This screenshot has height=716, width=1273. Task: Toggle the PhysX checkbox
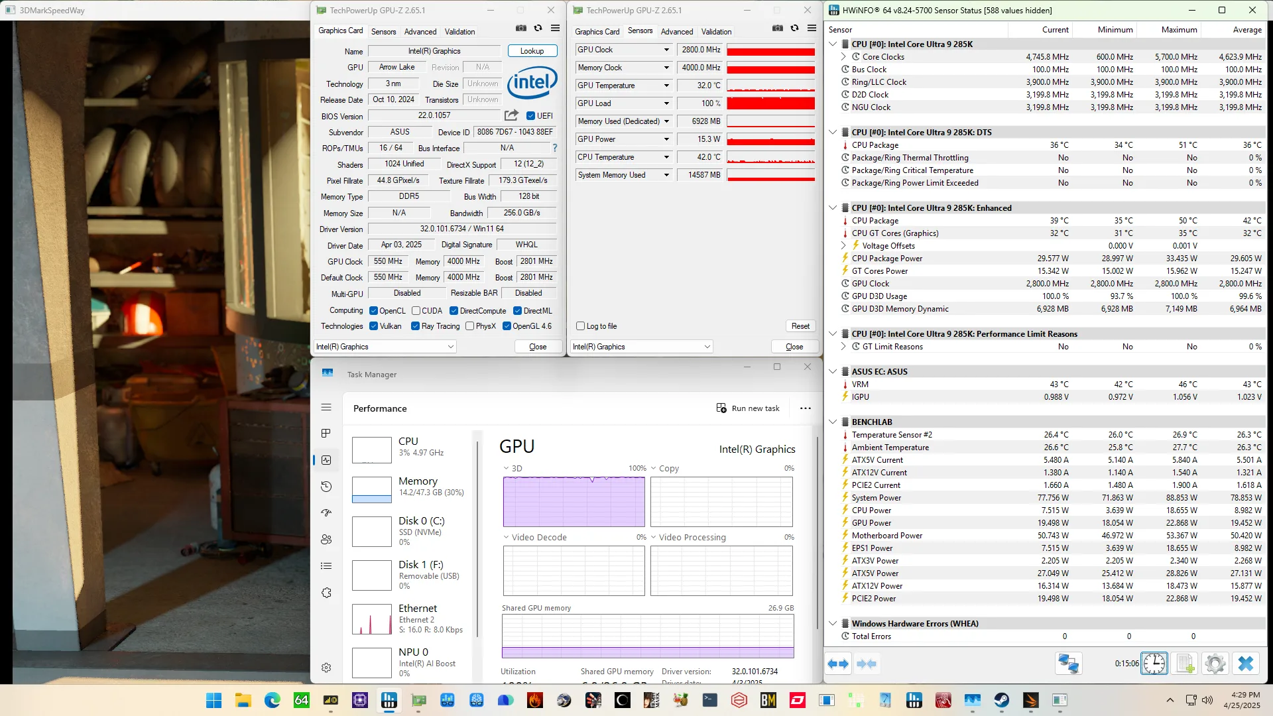tap(469, 326)
